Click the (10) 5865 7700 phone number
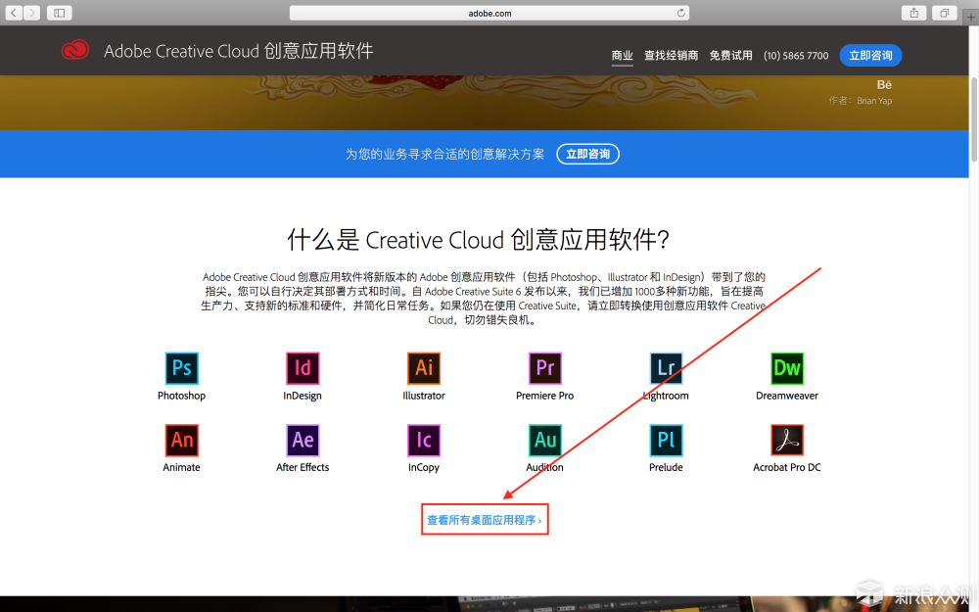The width and height of the screenshot is (979, 612). tap(796, 56)
